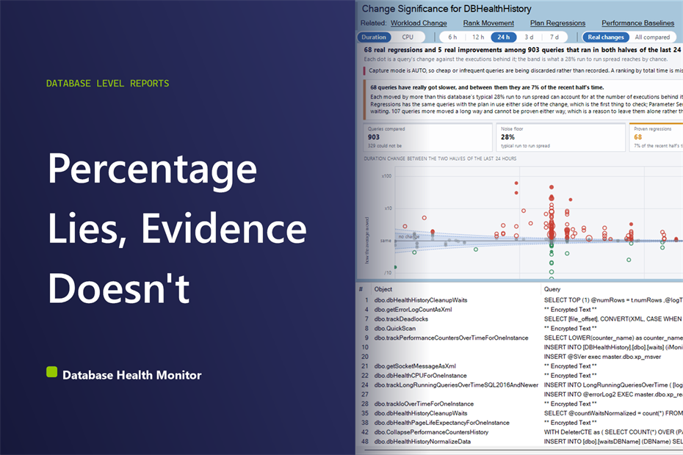Choose the 12 h time range
Viewport: 683px width, 455px height.
click(x=478, y=37)
